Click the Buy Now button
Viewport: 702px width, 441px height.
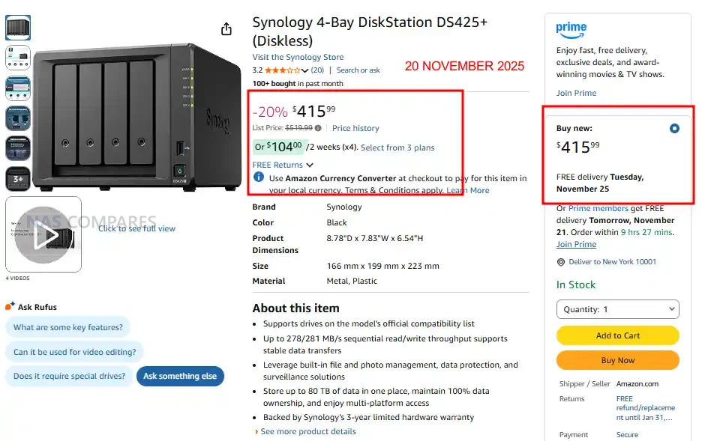(617, 360)
